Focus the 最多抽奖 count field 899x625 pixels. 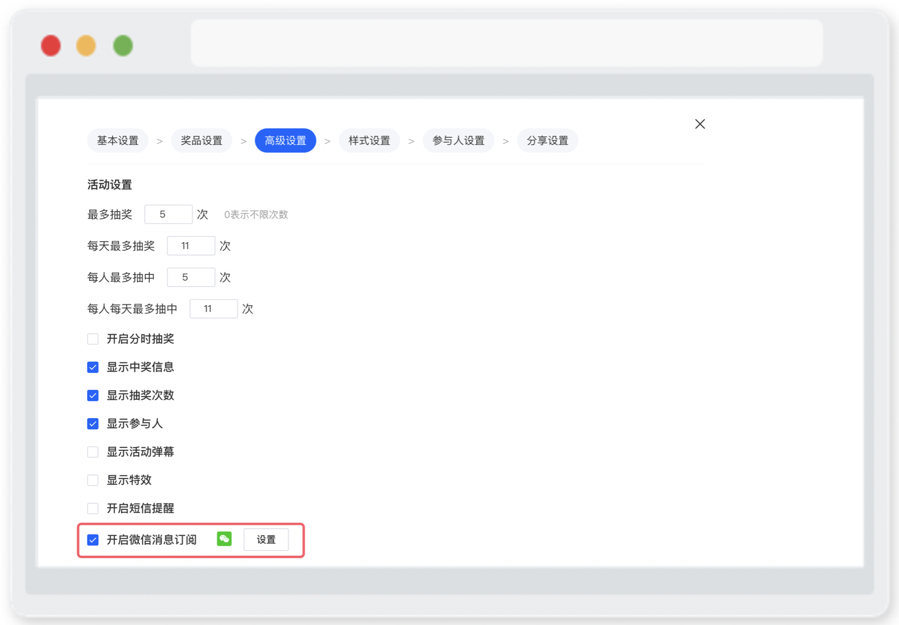[168, 214]
